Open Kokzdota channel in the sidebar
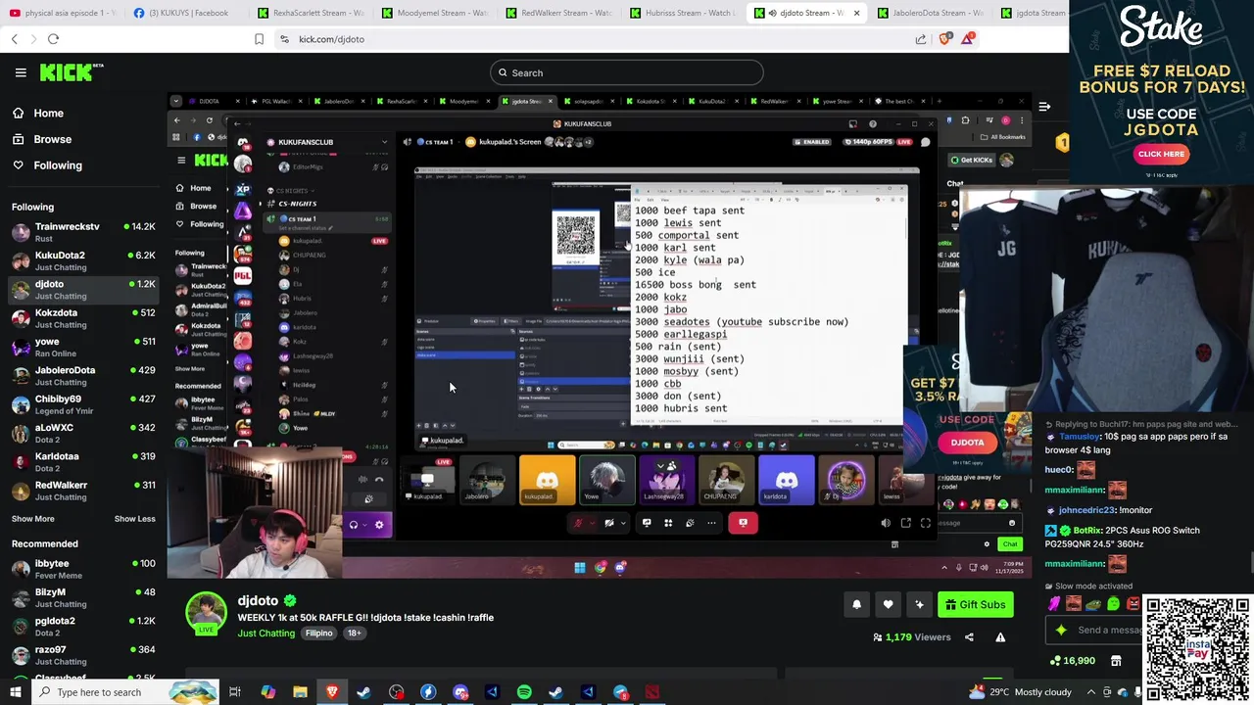 pos(83,318)
